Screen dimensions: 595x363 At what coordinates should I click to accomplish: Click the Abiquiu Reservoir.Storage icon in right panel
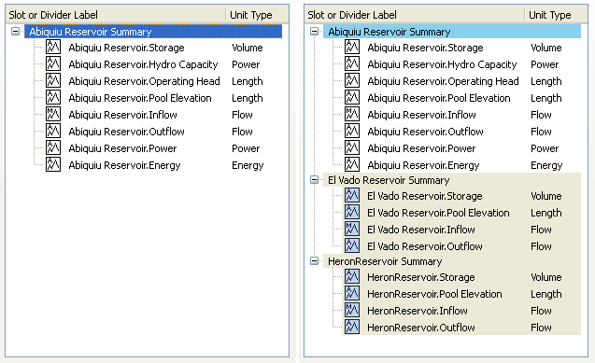click(352, 47)
